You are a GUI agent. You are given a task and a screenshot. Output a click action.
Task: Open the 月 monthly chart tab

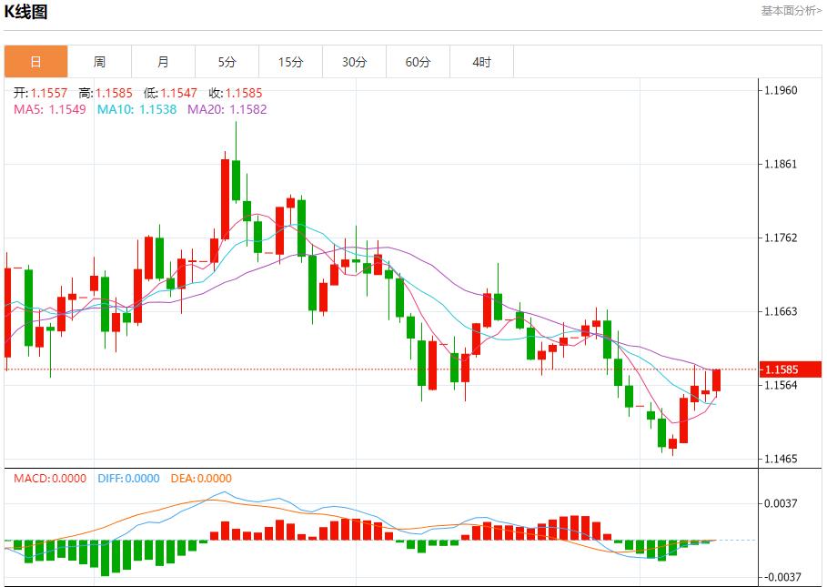tap(163, 62)
